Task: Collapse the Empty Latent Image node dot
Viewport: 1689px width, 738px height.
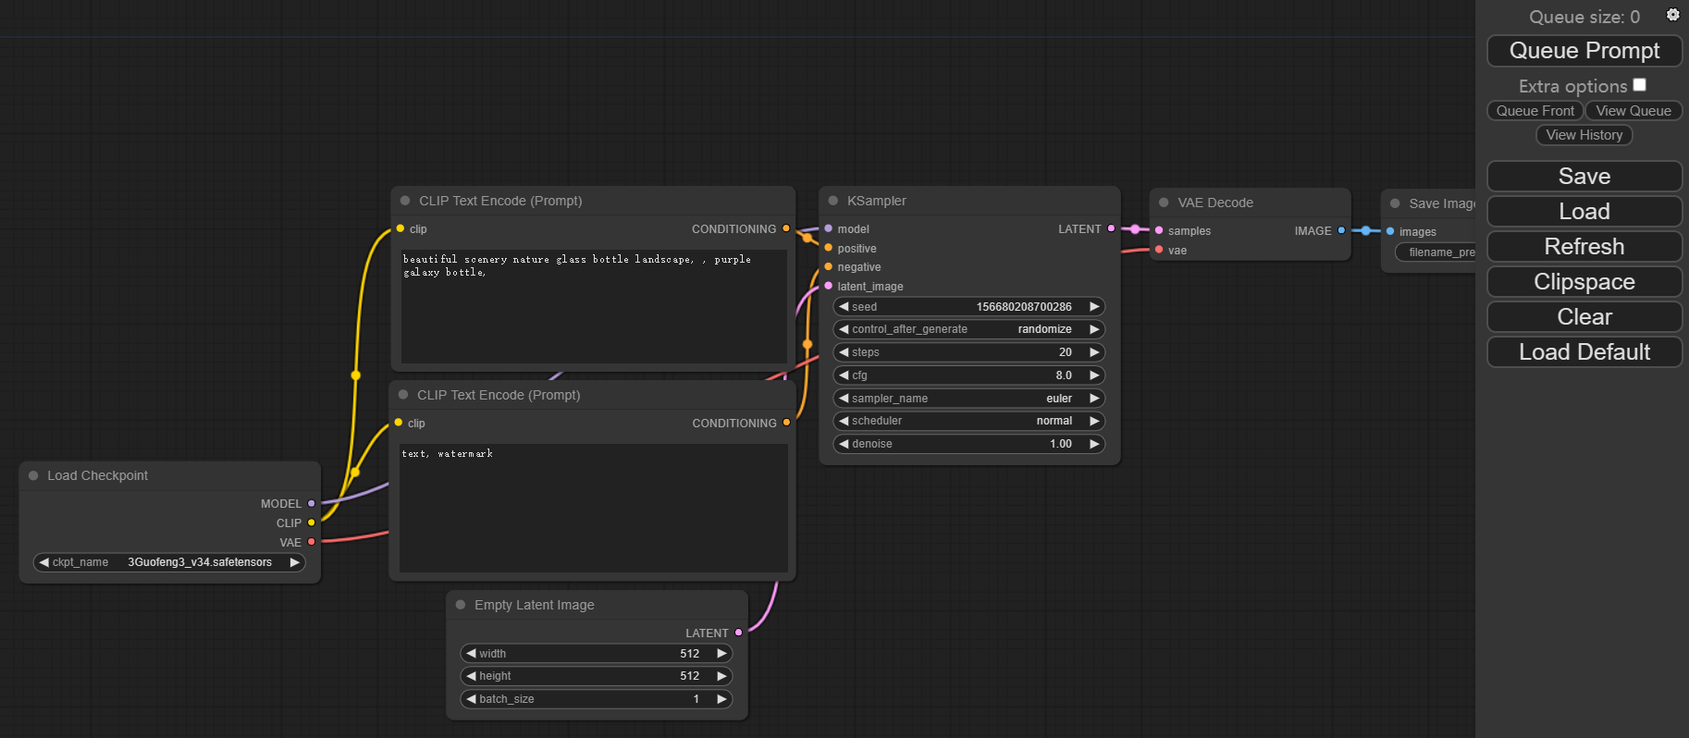Action: tap(461, 605)
